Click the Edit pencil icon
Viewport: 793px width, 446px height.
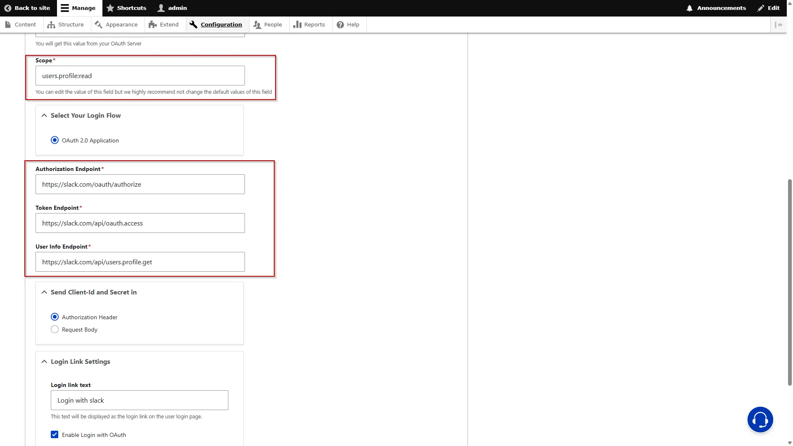pyautogui.click(x=761, y=8)
